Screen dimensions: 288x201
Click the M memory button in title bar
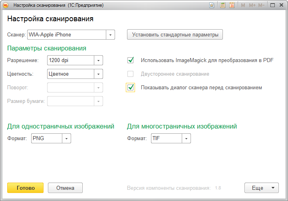click(x=243, y=6)
